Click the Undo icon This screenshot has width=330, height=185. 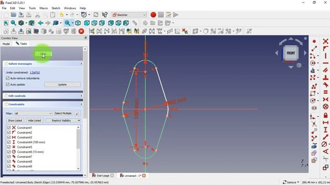point(61,15)
